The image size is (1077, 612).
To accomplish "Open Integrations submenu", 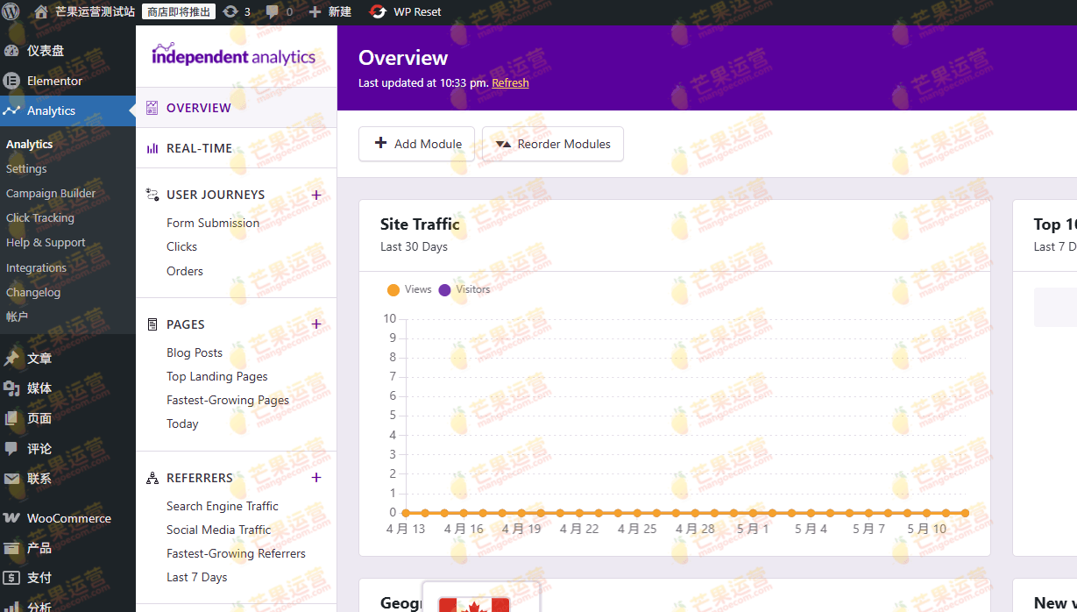I will [36, 267].
